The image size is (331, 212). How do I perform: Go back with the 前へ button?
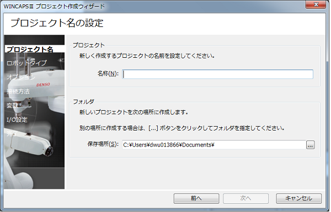click(x=196, y=198)
